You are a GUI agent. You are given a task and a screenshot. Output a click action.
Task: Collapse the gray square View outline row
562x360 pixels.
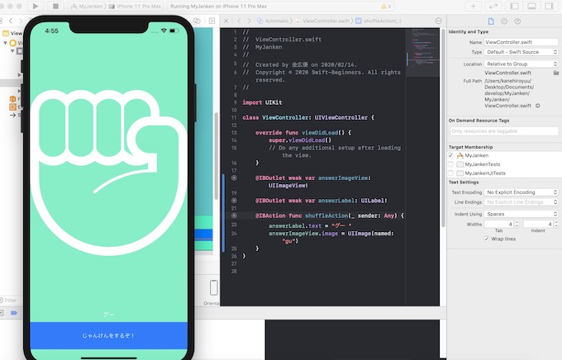pos(12,51)
